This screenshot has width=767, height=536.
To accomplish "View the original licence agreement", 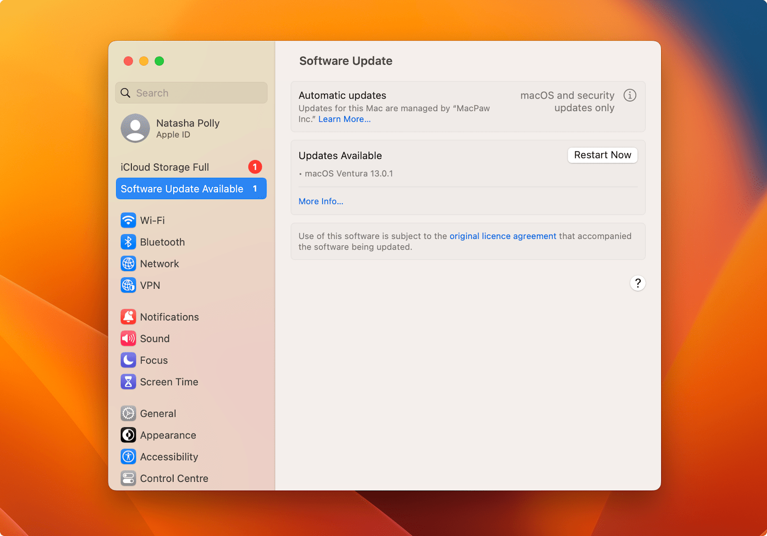I will pyautogui.click(x=502, y=236).
